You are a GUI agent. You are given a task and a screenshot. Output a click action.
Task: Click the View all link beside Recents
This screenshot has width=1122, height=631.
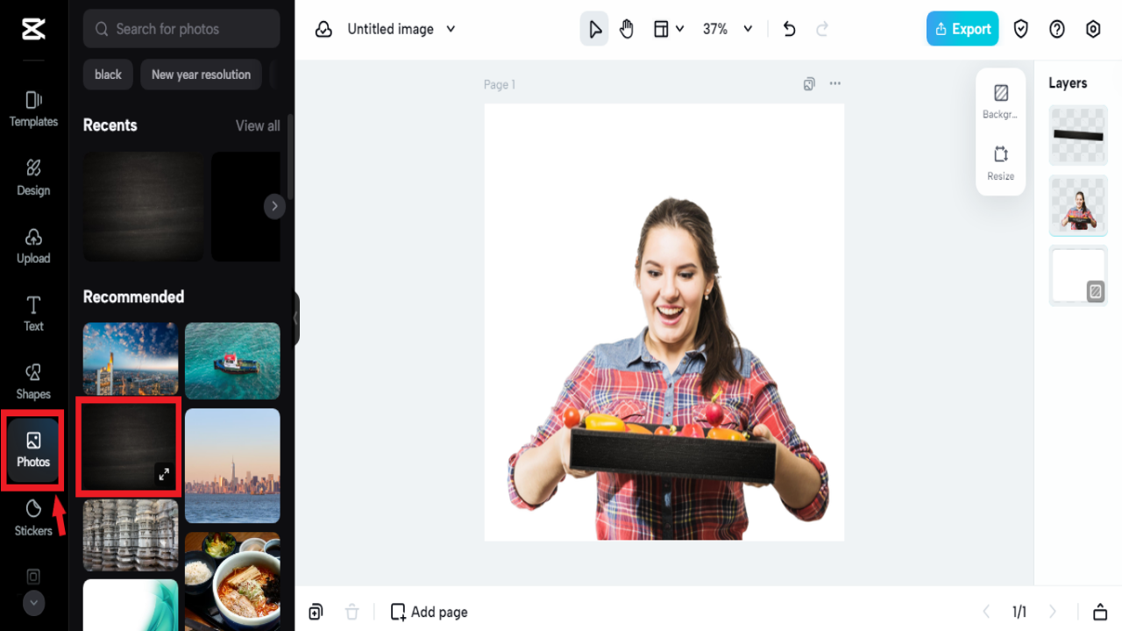click(x=257, y=125)
